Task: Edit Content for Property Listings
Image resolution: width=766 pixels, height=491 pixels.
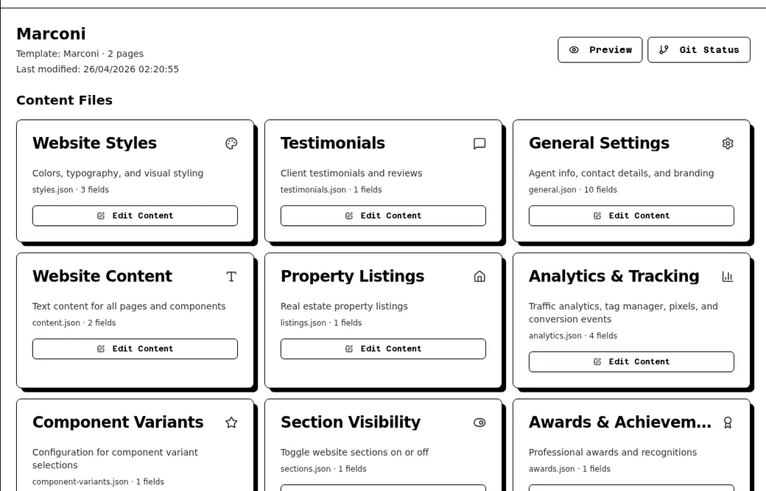Action: (383, 349)
